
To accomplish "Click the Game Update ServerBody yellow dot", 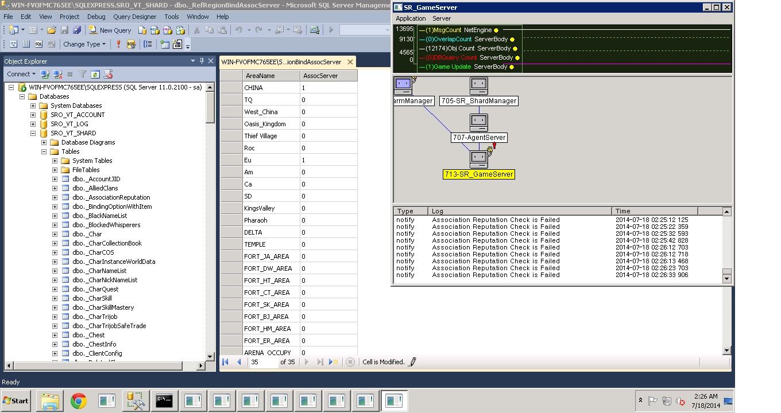I will tap(512, 67).
